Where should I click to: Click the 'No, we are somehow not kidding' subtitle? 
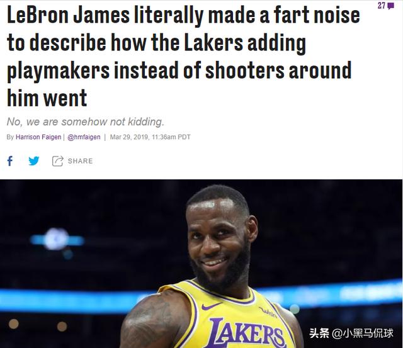coord(86,121)
